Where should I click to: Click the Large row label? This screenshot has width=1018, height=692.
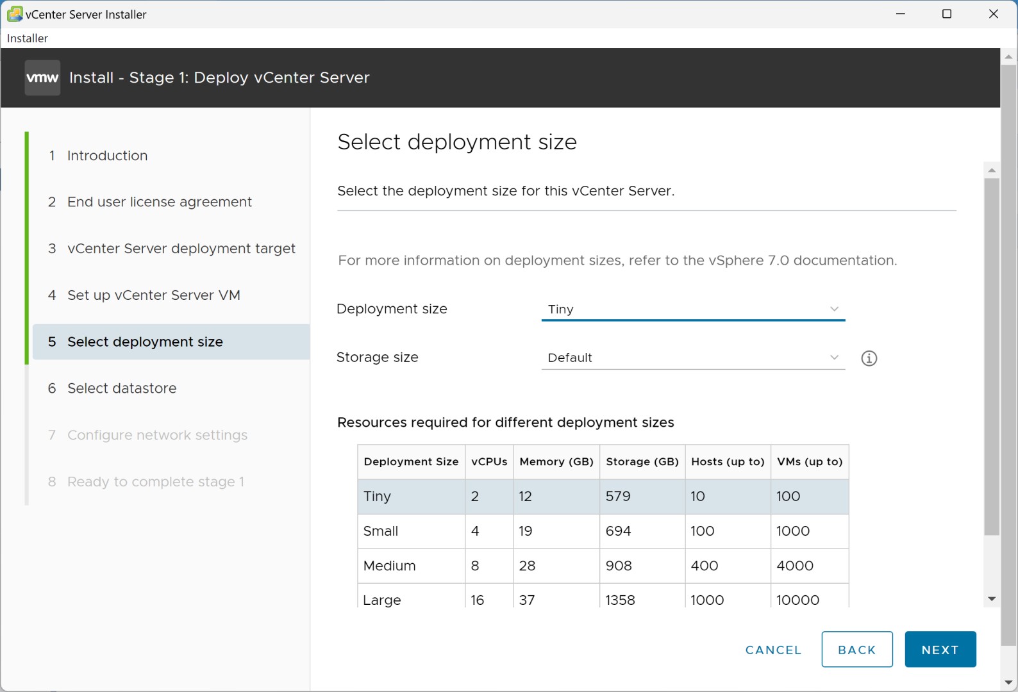(382, 600)
